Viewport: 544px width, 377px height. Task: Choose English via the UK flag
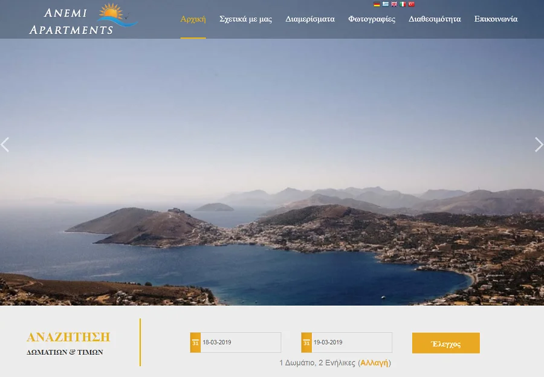394,4
